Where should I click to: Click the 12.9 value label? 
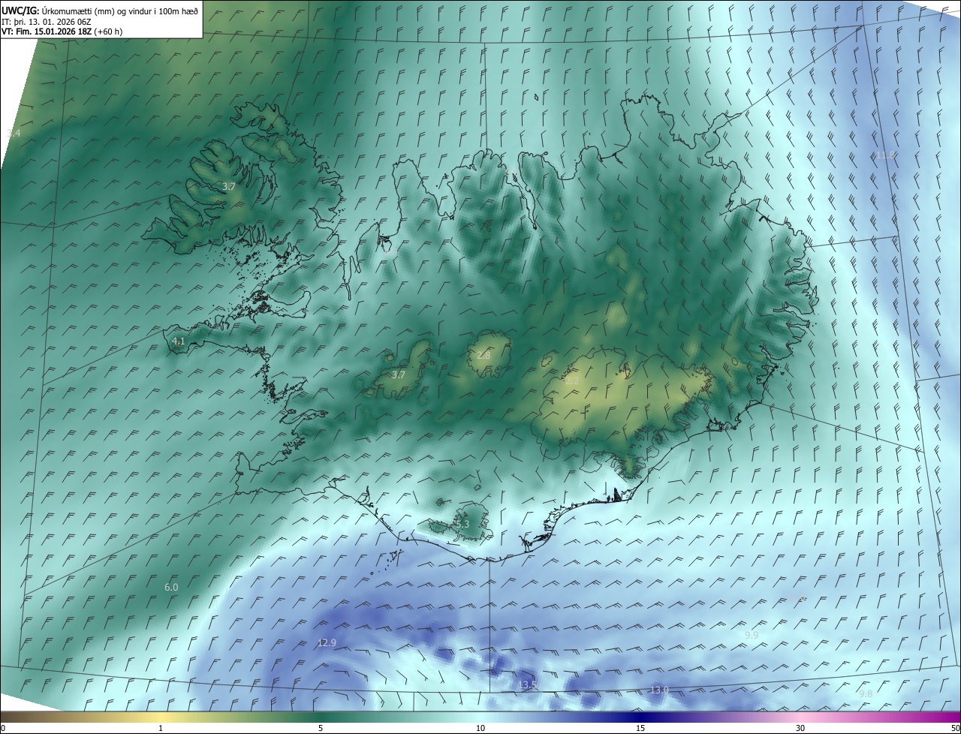[327, 642]
